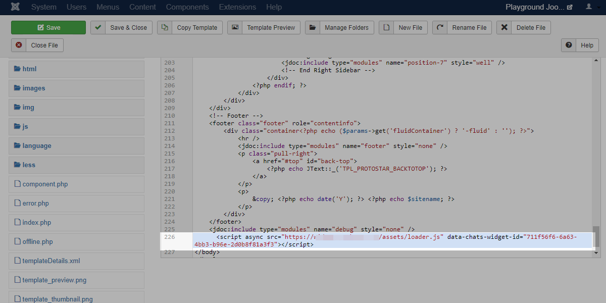Expand the html folder
The width and height of the screenshot is (606, 303).
click(29, 69)
